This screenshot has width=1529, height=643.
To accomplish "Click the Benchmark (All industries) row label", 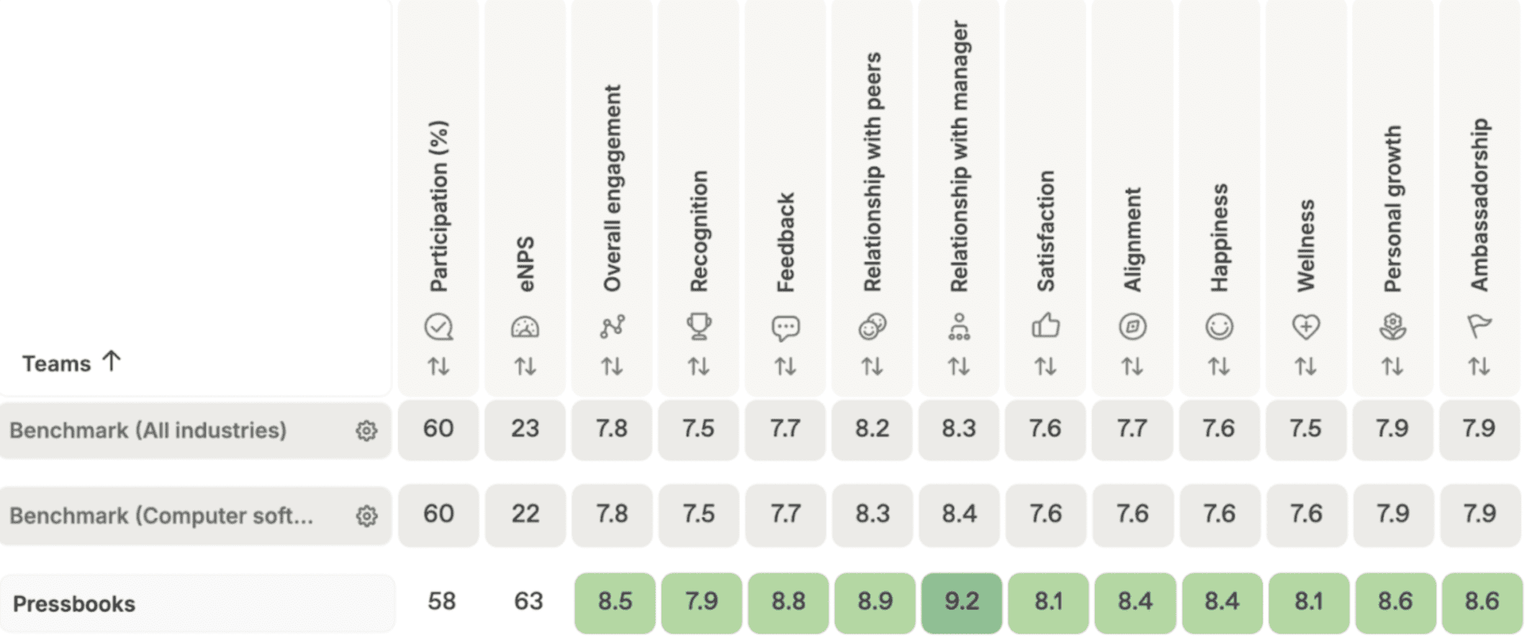I will 148,430.
